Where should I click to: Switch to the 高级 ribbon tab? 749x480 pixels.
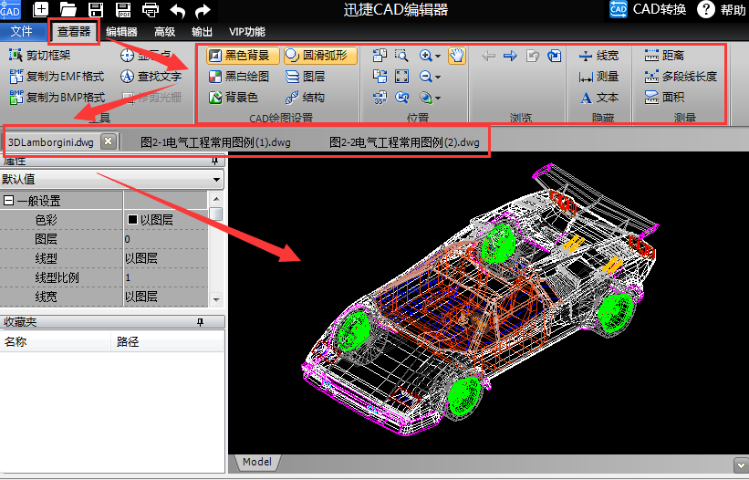coord(165,32)
